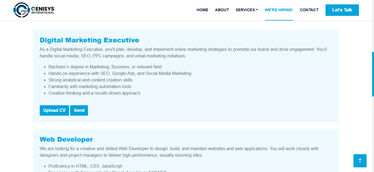Viewport: 374px width, 172px height.
Task: Click the Web Developer description paragraph
Action: tap(179, 152)
